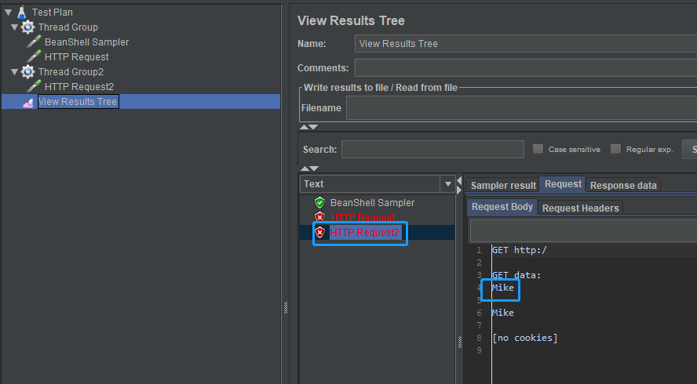Select Thread Group2 in the tree

pyautogui.click(x=71, y=72)
